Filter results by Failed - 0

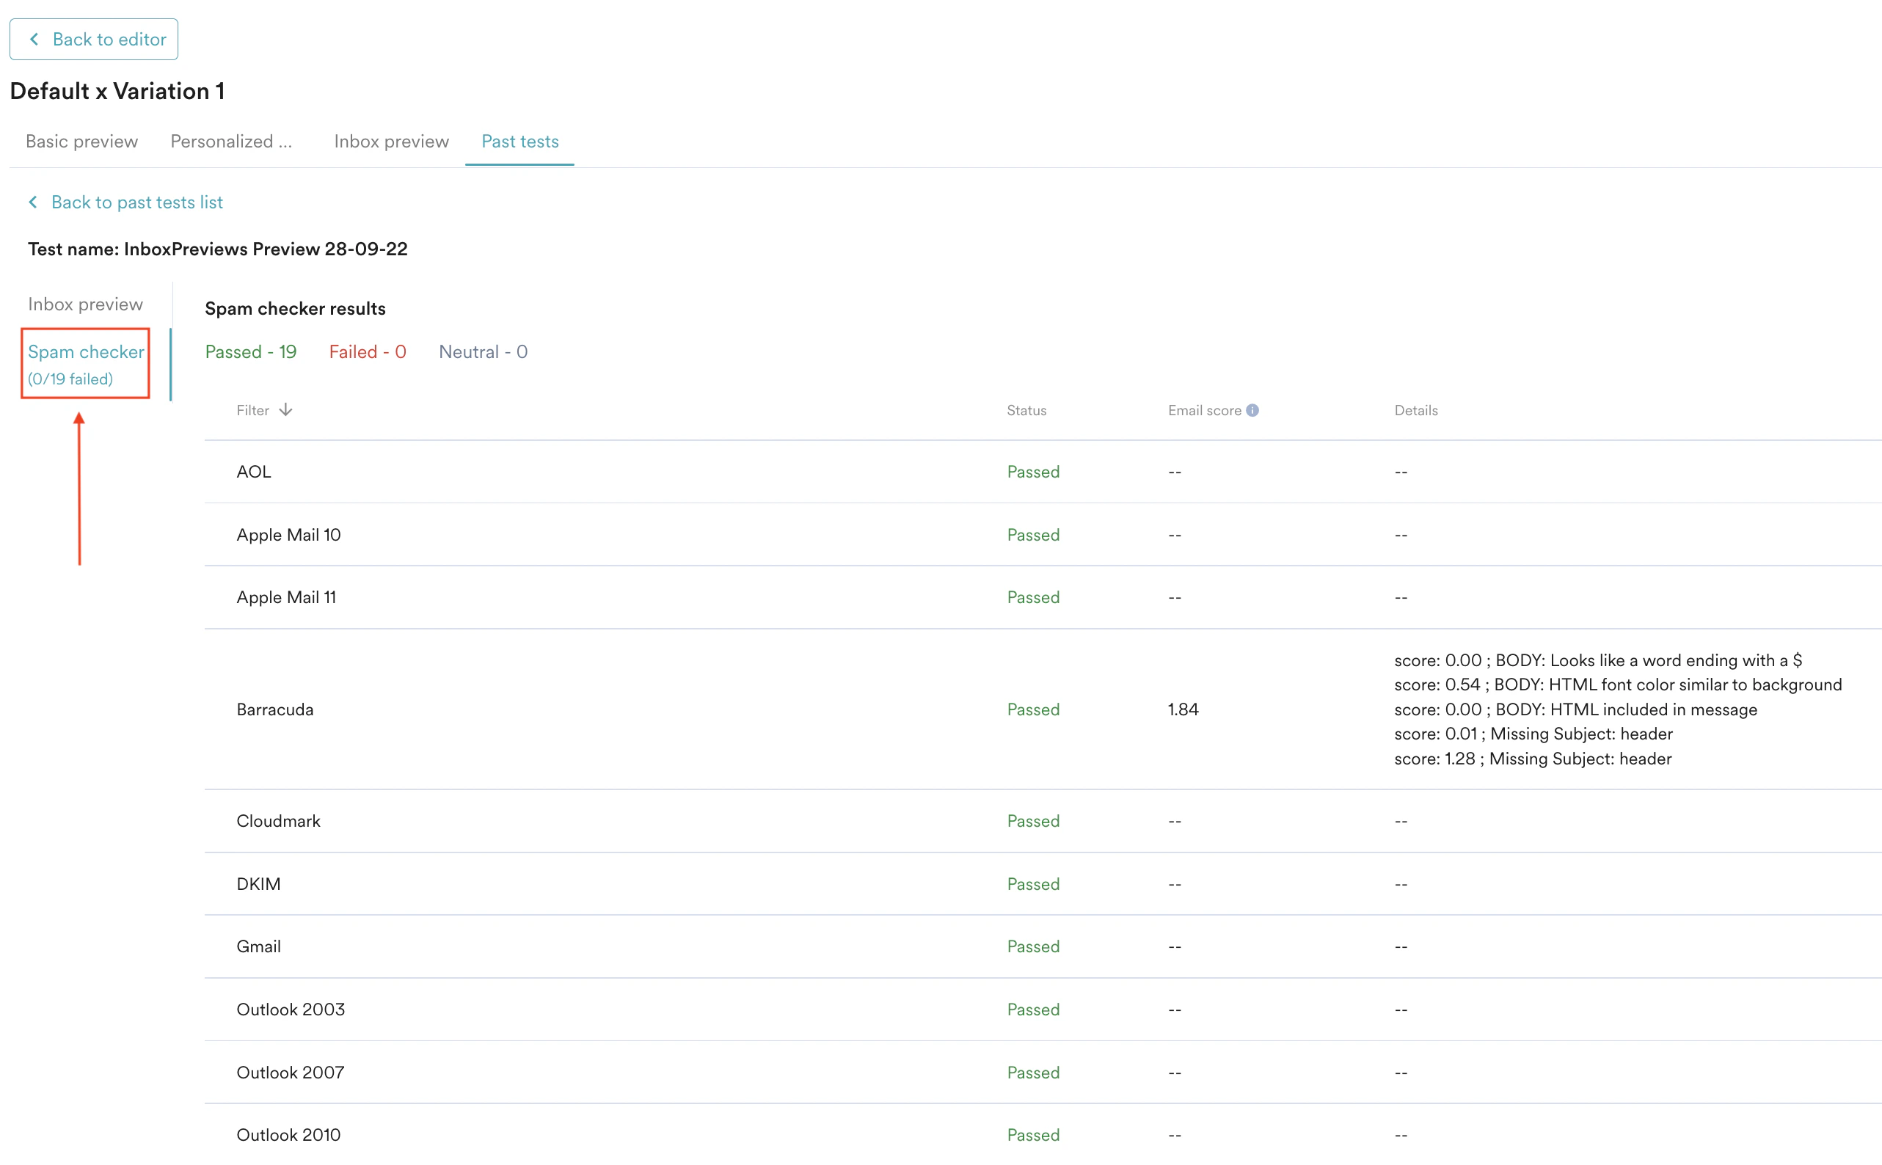367,351
